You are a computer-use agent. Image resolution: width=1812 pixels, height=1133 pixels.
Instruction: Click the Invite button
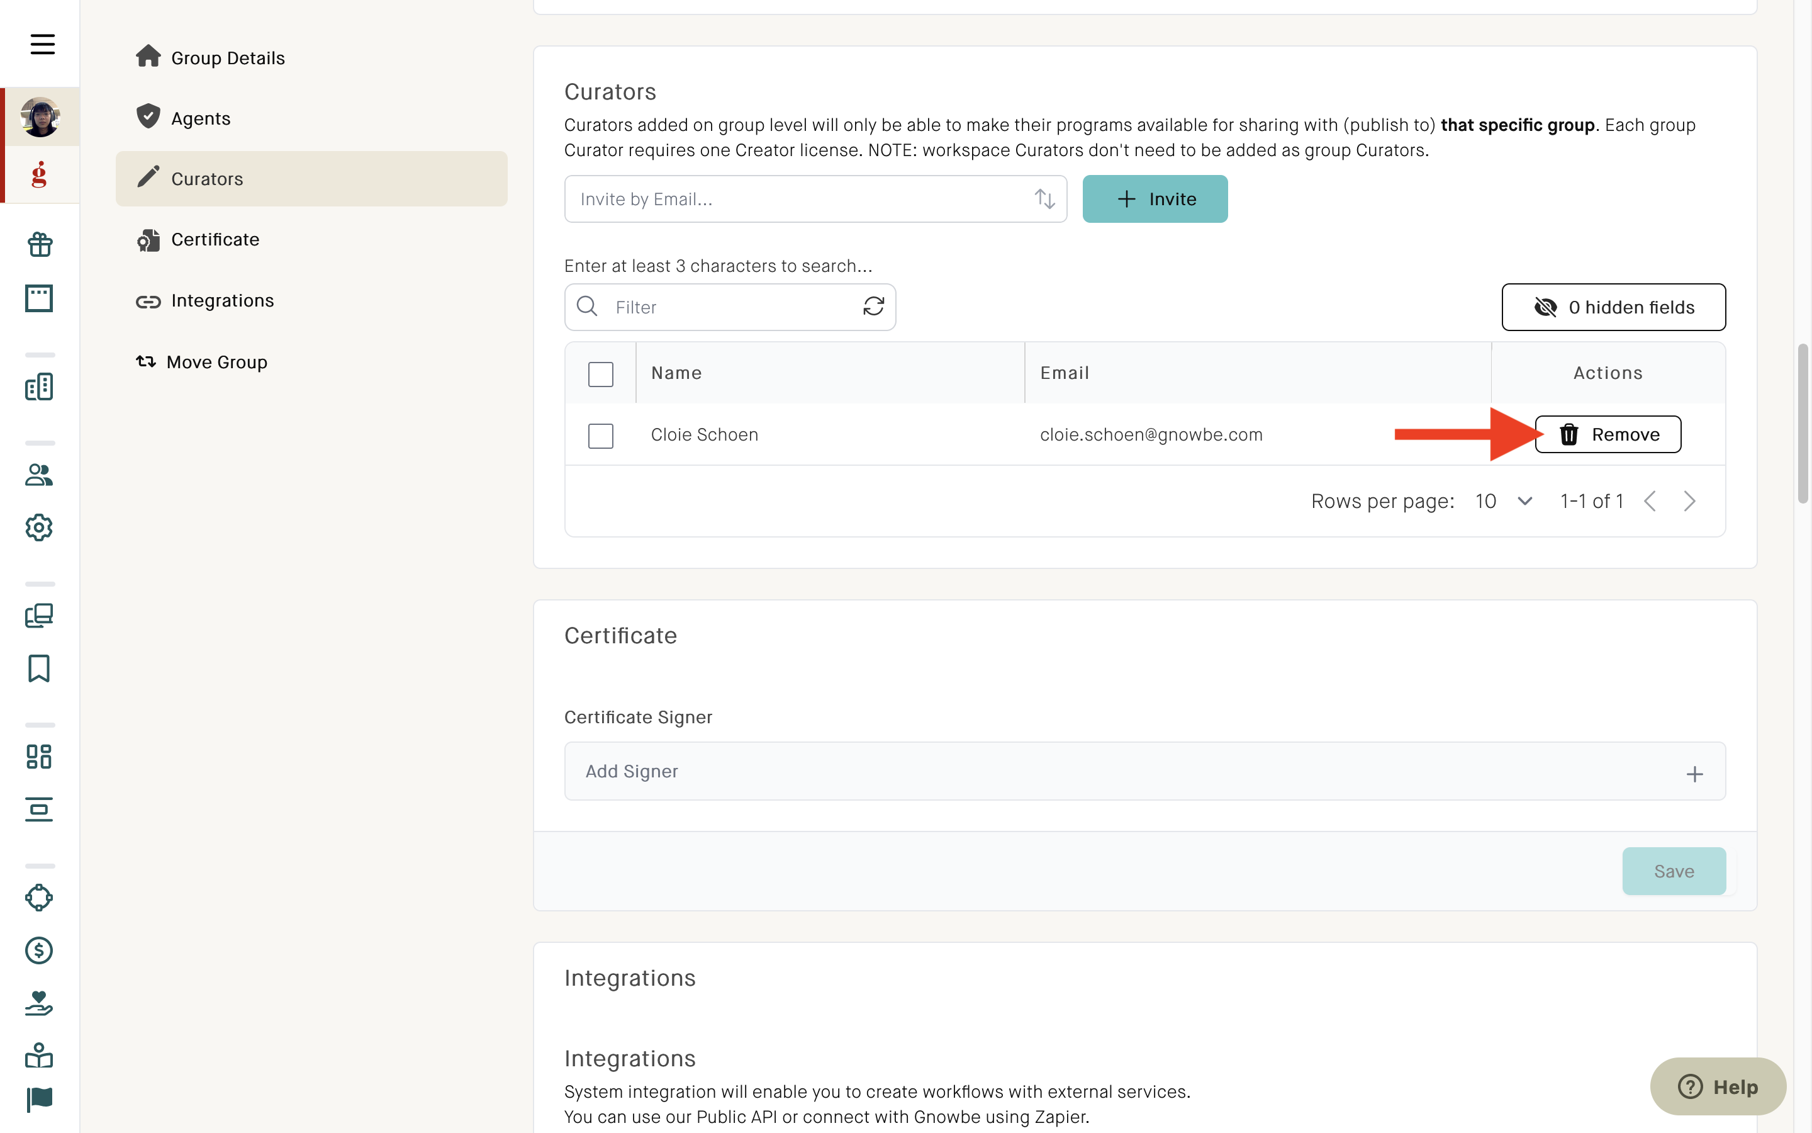click(x=1155, y=198)
